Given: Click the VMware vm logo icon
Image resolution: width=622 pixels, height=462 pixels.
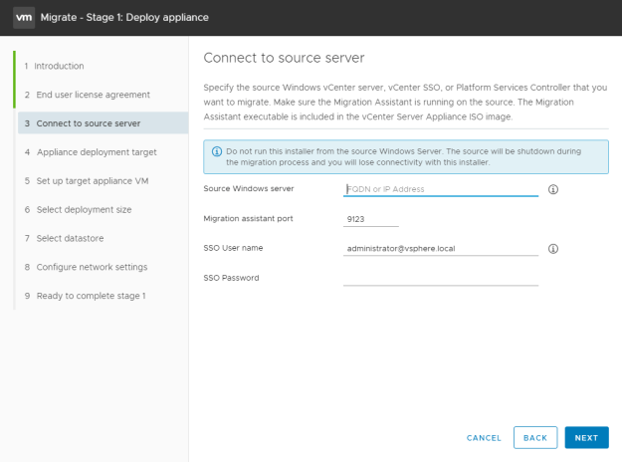Looking at the screenshot, I should click(24, 18).
